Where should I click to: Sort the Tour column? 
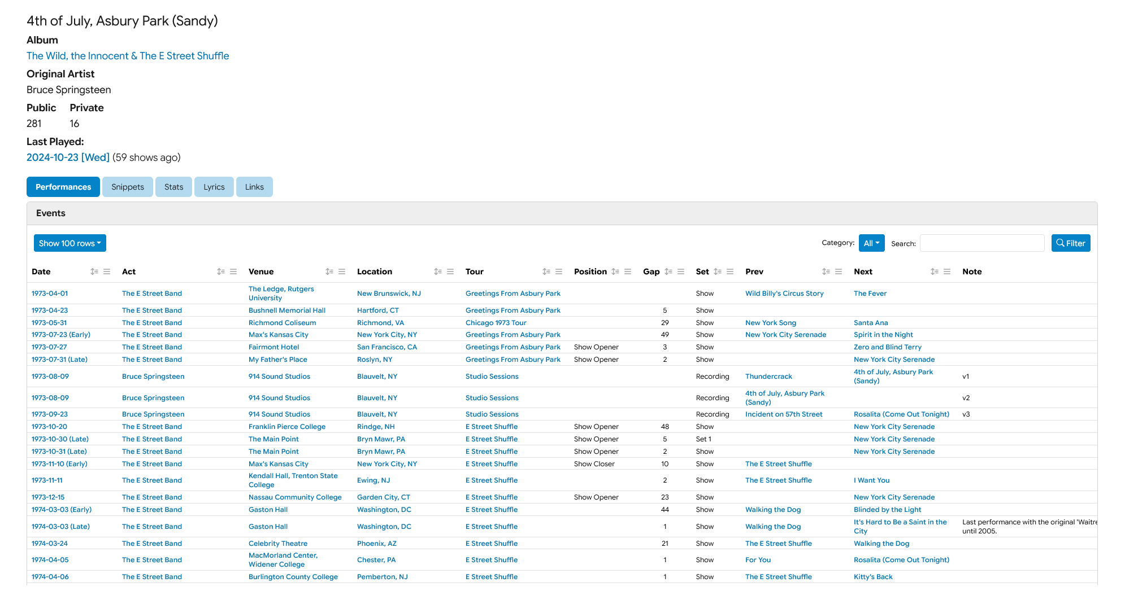click(546, 271)
